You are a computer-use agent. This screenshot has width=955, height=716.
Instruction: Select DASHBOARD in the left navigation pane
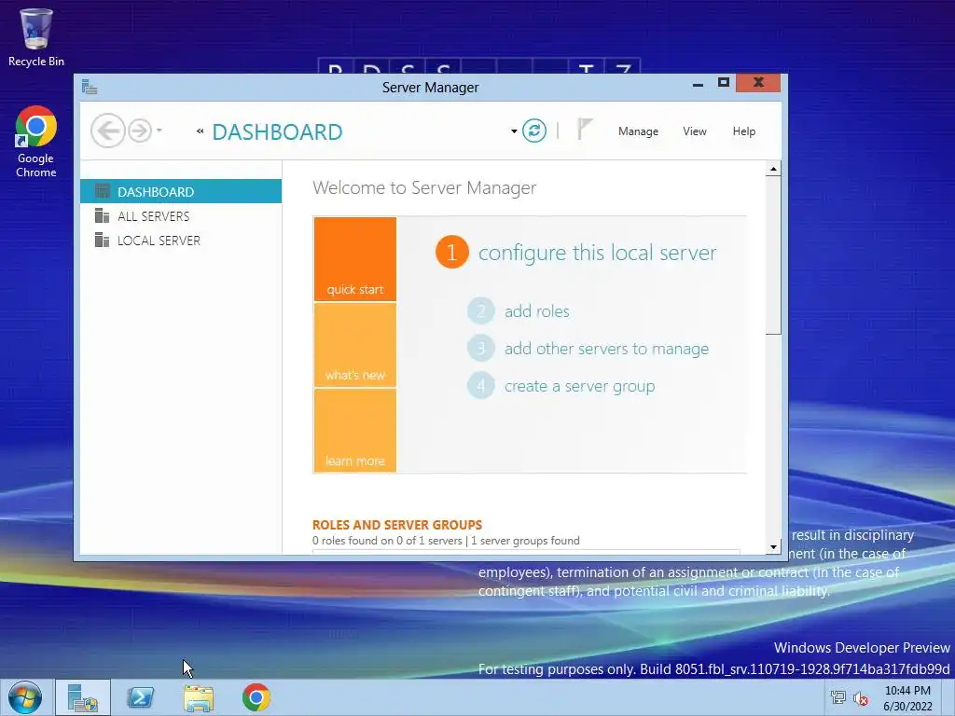(181, 192)
